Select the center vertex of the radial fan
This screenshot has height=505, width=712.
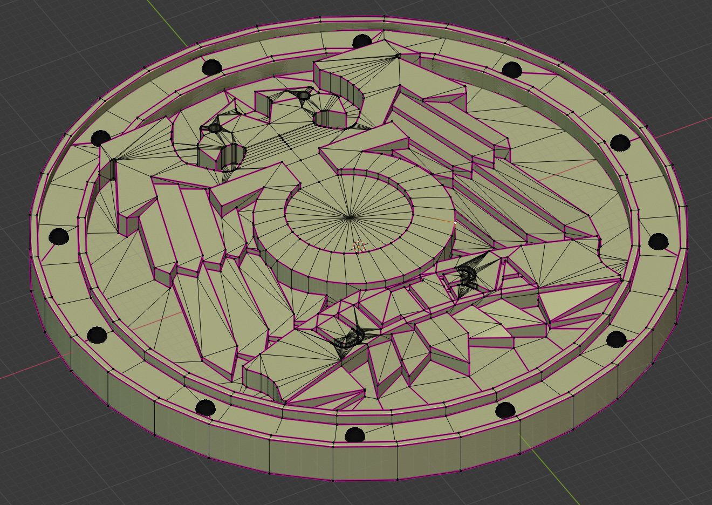point(350,217)
